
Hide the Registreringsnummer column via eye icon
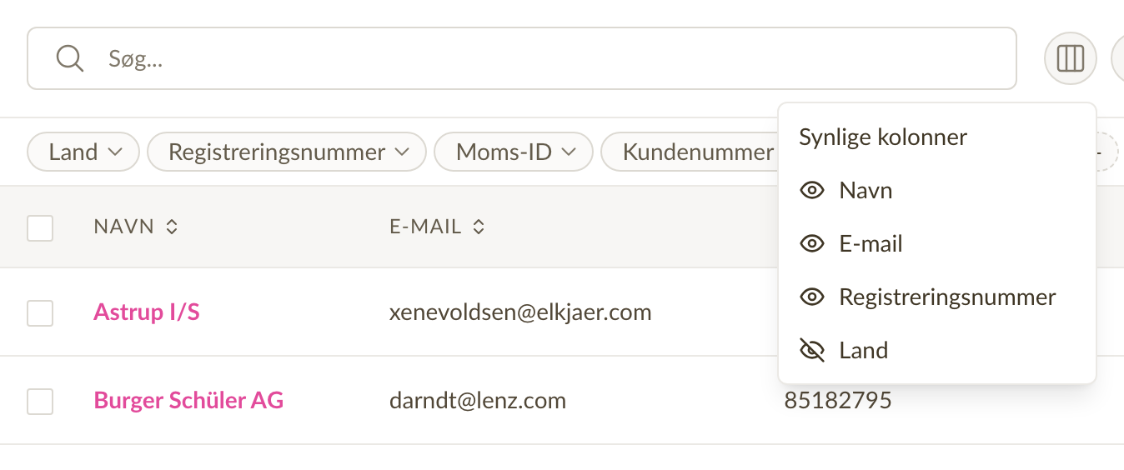point(811,297)
